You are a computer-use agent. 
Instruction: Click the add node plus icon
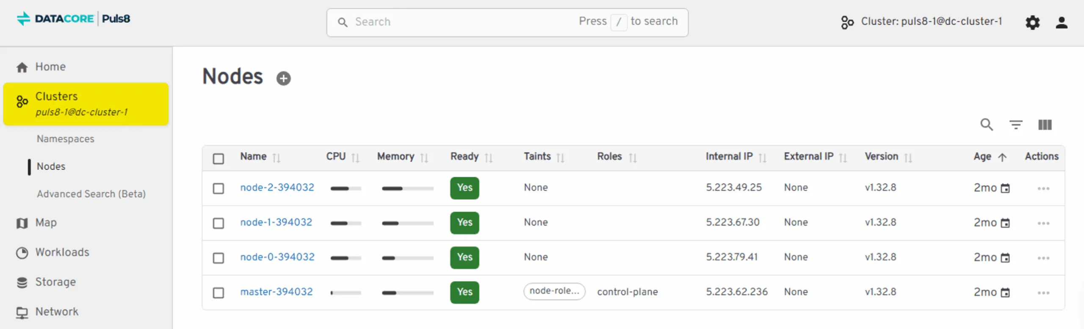283,78
